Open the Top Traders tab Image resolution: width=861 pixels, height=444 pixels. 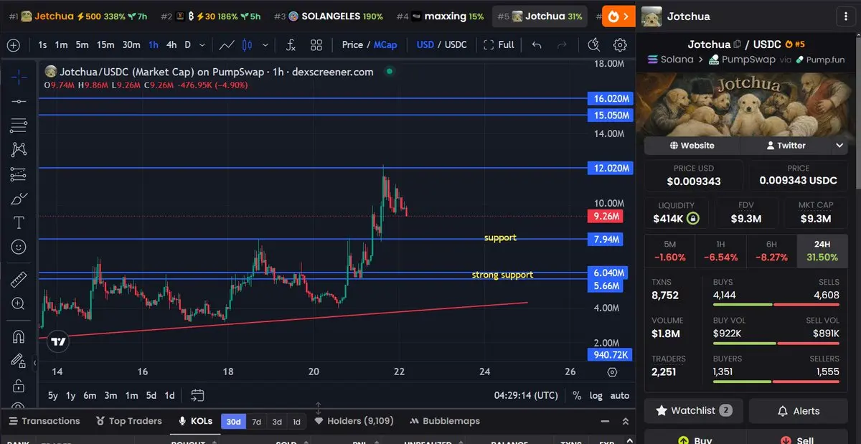(x=129, y=421)
